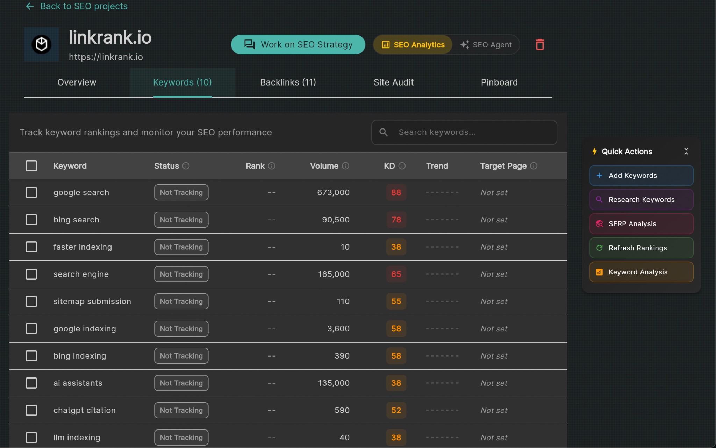Click the Volume column info icon
This screenshot has height=448, width=716.
pyautogui.click(x=345, y=166)
